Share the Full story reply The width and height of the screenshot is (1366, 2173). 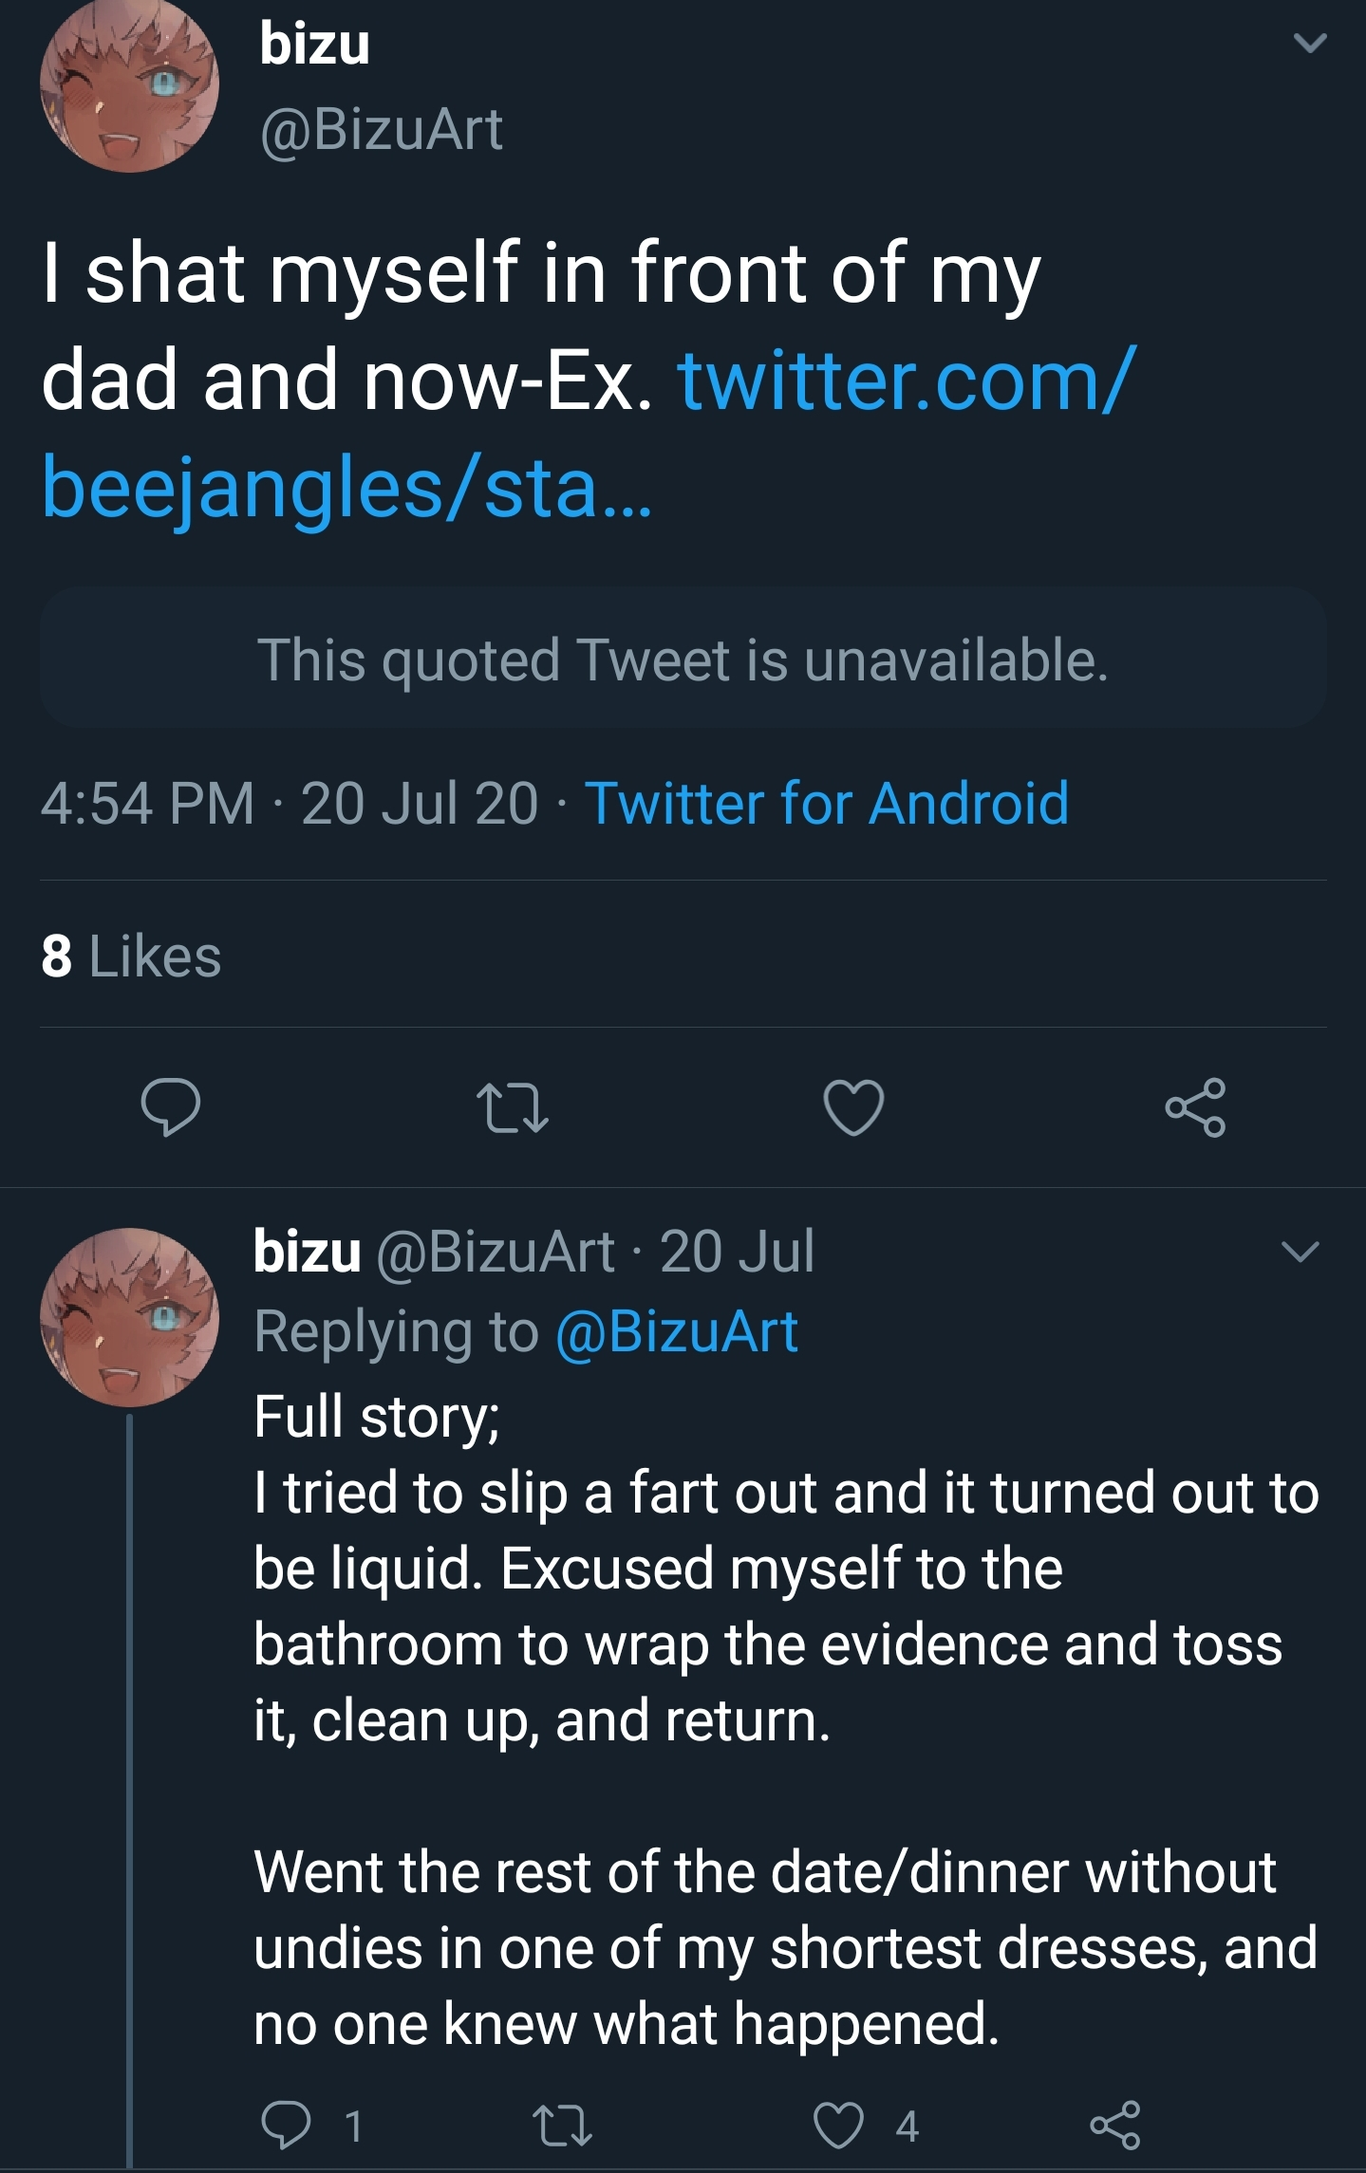[x=1114, y=2125]
